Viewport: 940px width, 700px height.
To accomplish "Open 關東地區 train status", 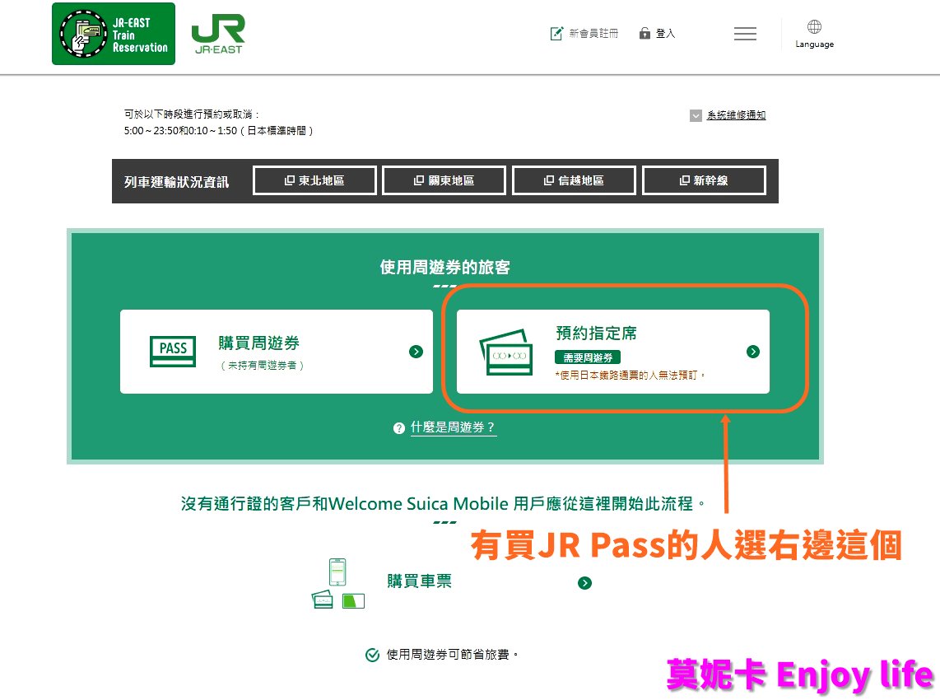I will [x=444, y=180].
